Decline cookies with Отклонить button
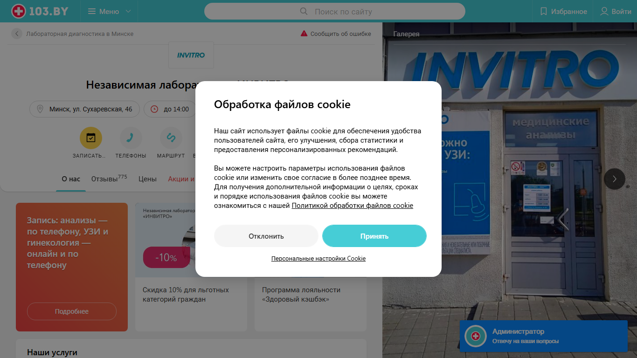637x358 pixels. coord(266,236)
